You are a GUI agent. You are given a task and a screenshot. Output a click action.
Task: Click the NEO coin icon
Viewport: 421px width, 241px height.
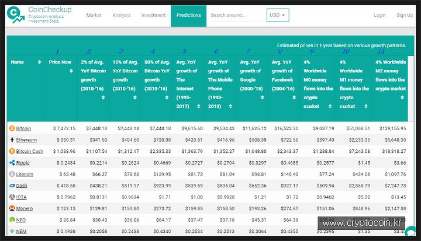[12, 220]
